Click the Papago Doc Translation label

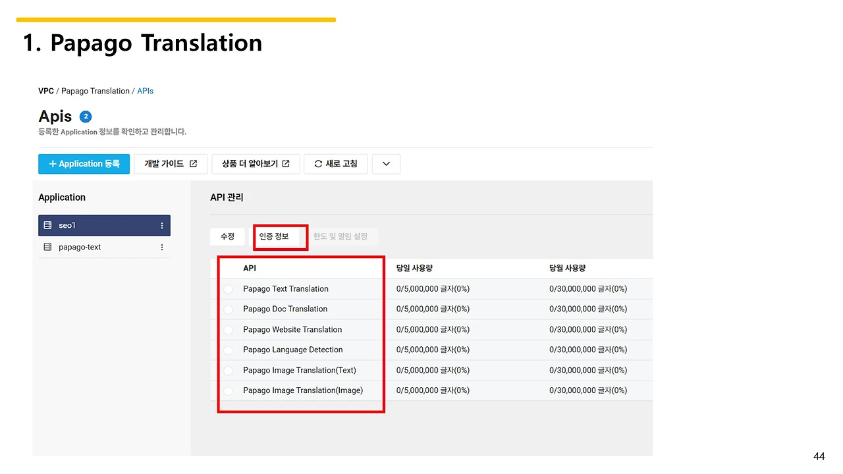(x=285, y=309)
